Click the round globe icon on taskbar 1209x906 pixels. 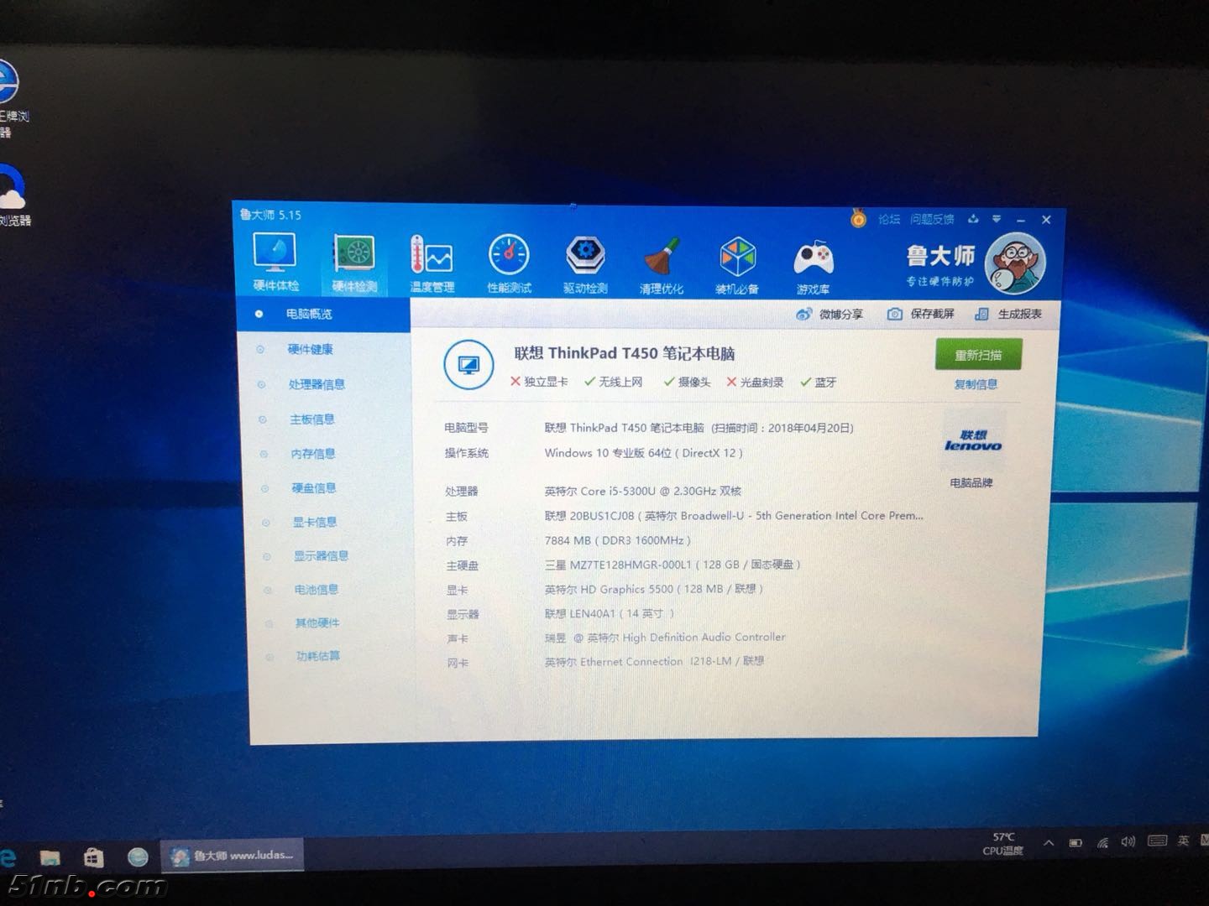click(138, 857)
